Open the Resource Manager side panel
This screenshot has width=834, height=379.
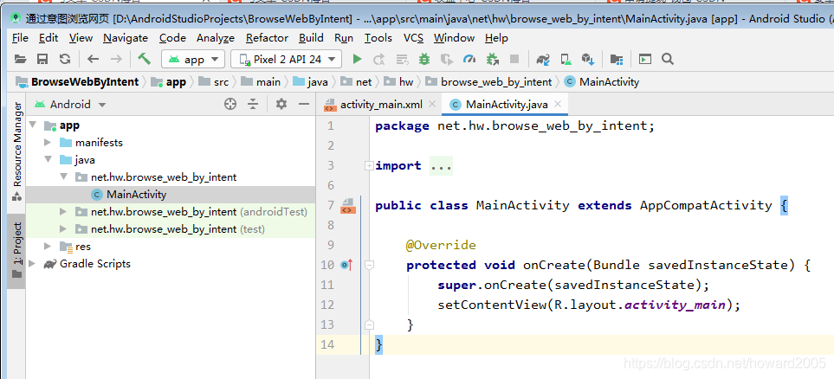click(x=17, y=151)
